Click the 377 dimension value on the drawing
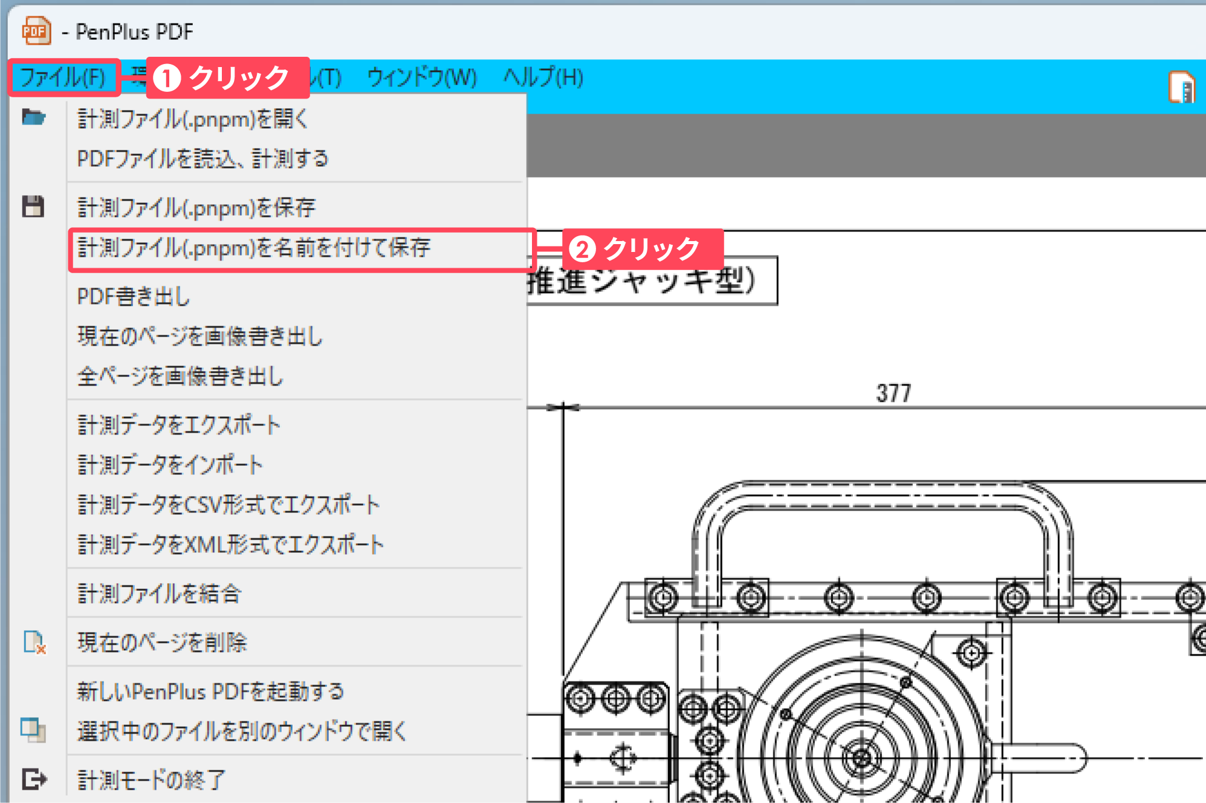 coord(893,393)
